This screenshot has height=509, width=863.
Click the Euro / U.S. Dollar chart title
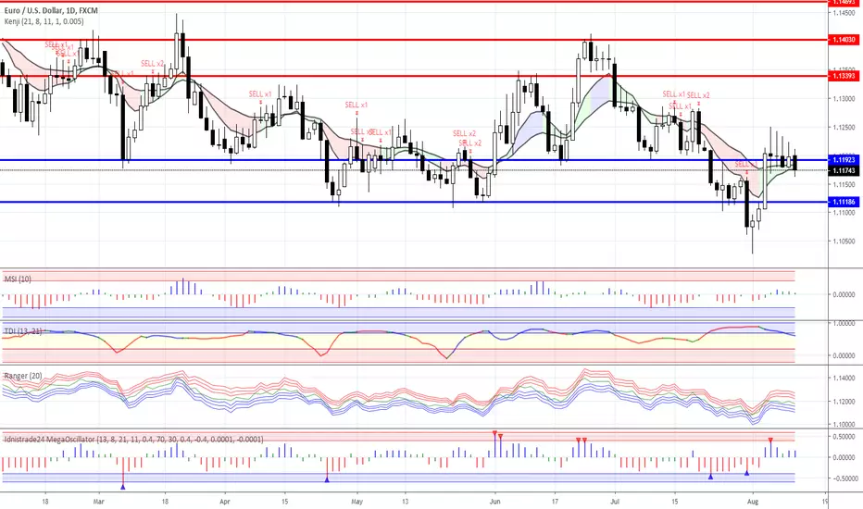pyautogui.click(x=51, y=10)
